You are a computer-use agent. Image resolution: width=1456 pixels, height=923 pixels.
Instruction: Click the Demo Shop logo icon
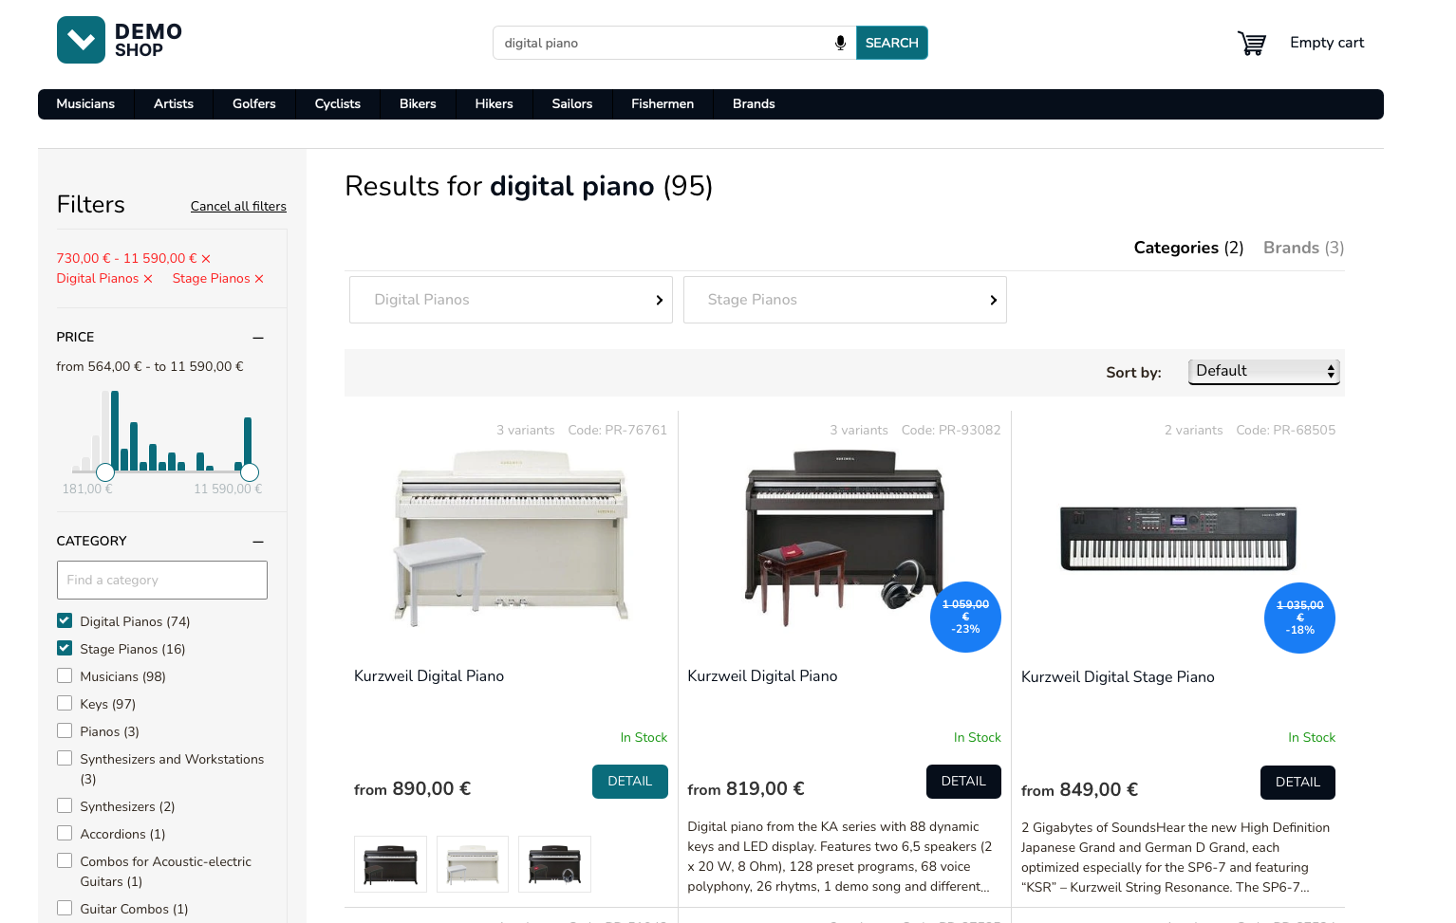[x=81, y=40]
